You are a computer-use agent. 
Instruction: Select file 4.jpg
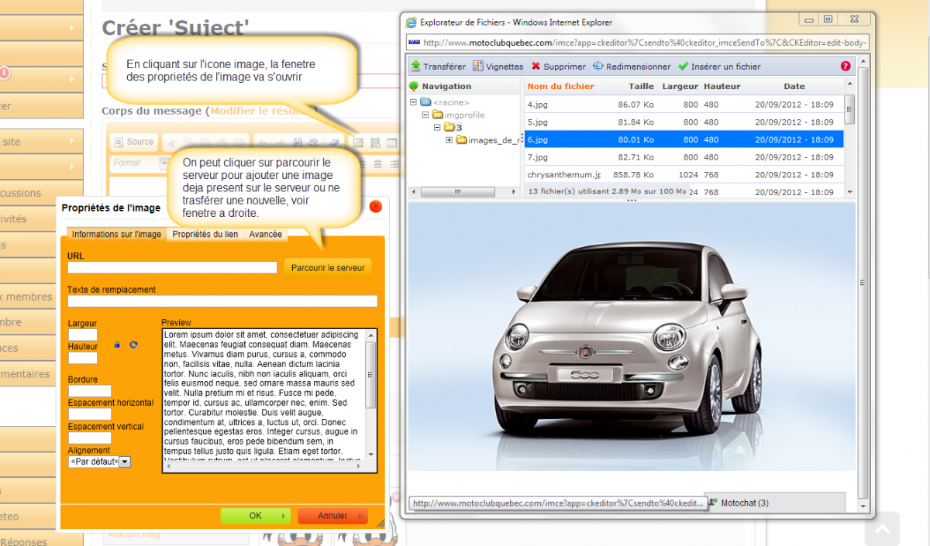click(x=684, y=104)
